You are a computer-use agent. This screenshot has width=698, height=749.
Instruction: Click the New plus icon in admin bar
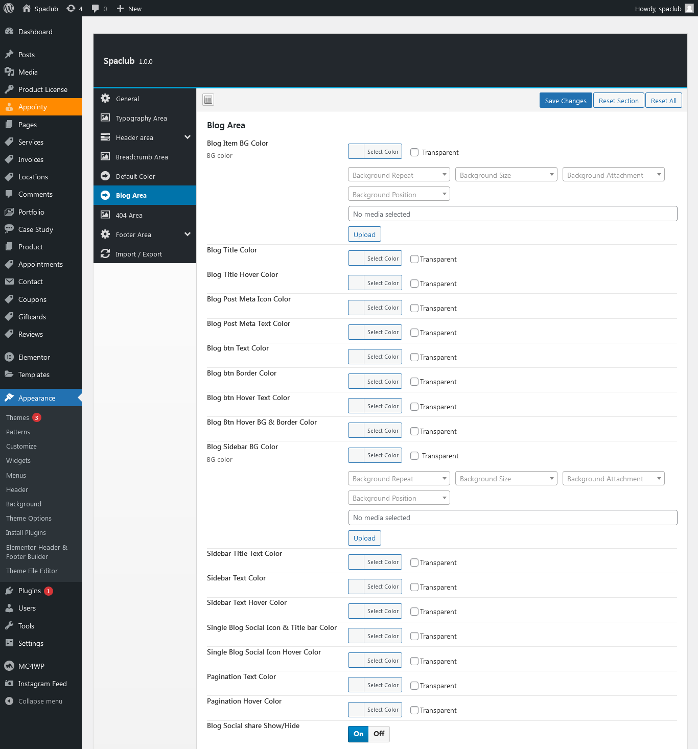[x=120, y=8]
